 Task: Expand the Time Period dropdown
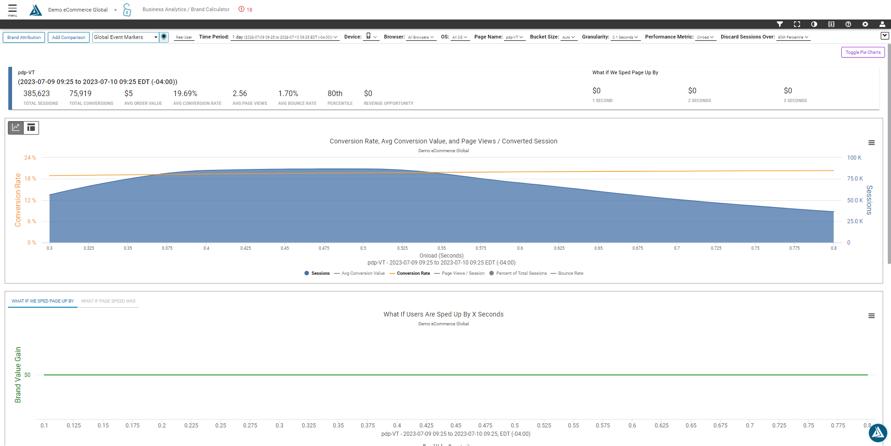(x=284, y=37)
